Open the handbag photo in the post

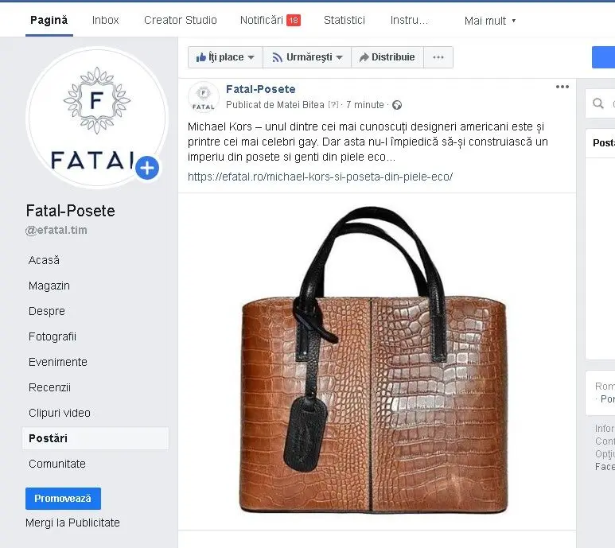(373, 360)
